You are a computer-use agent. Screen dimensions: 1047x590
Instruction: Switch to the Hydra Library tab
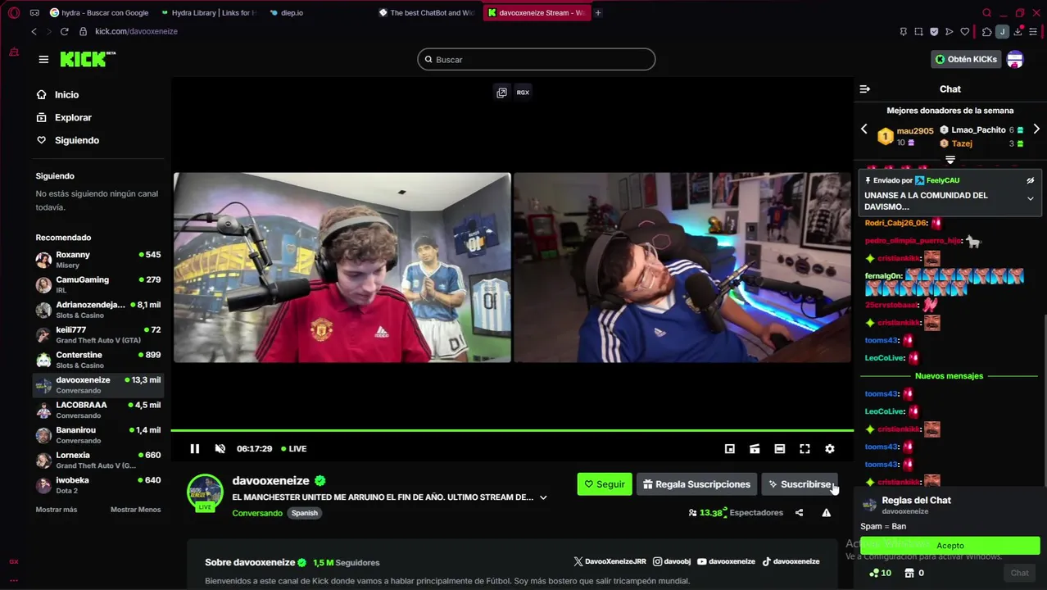click(x=209, y=13)
